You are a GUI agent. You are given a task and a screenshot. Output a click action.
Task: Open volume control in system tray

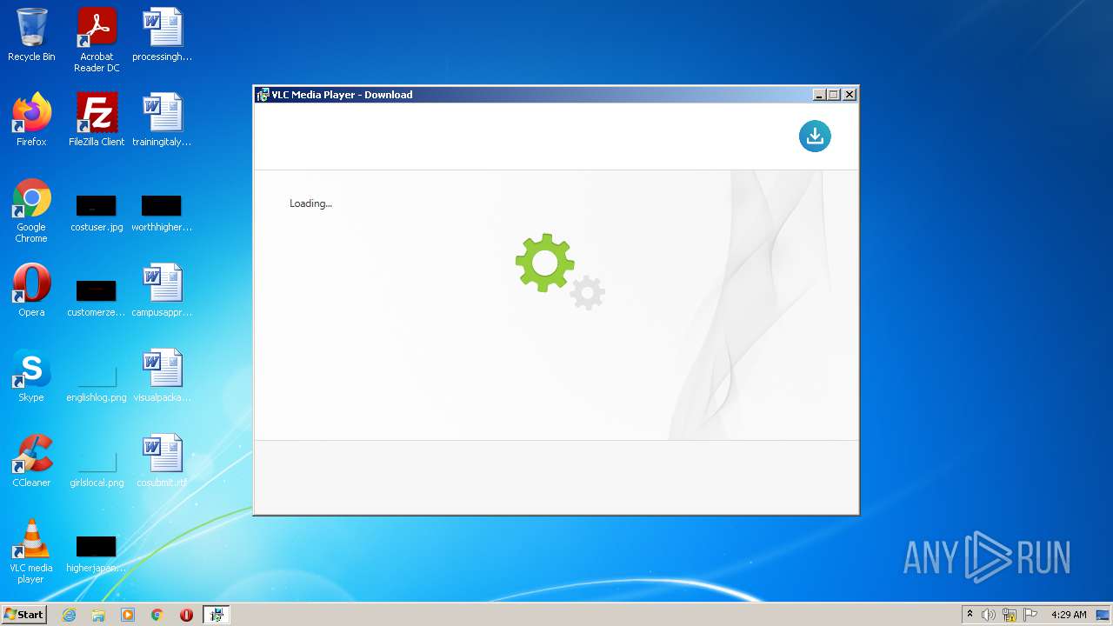click(x=989, y=615)
